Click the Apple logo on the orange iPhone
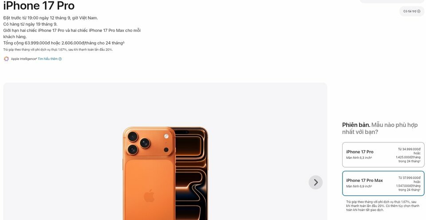The image size is (426, 220). [149, 196]
